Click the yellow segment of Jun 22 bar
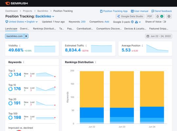This screenshot has height=131, width=177. (x=92, y=89)
